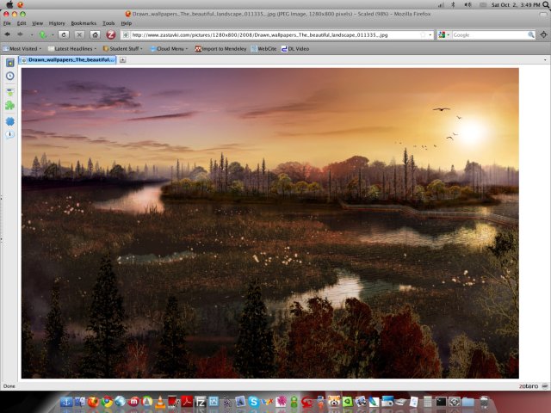Click the WebCite bookmark

coord(264,49)
